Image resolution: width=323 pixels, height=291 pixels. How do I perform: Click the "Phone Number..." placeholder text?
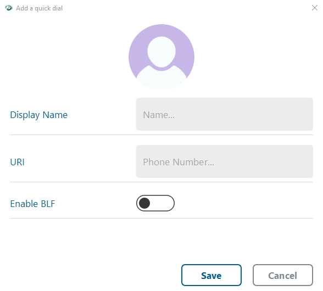[x=179, y=162]
